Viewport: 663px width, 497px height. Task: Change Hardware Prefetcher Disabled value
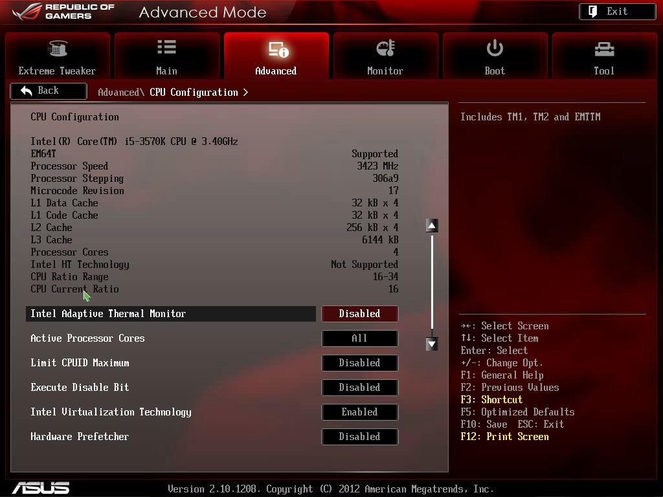click(x=360, y=436)
